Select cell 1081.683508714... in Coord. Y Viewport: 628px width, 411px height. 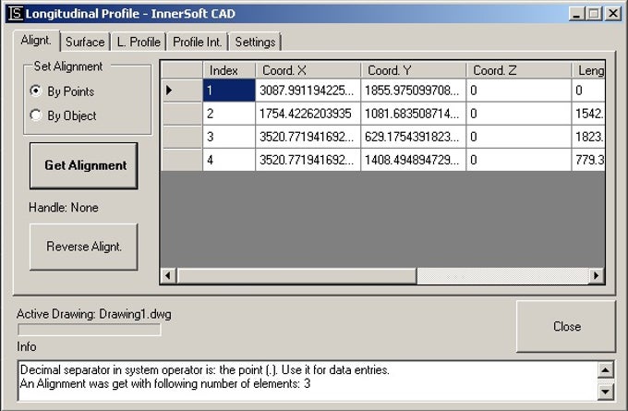pyautogui.click(x=414, y=114)
